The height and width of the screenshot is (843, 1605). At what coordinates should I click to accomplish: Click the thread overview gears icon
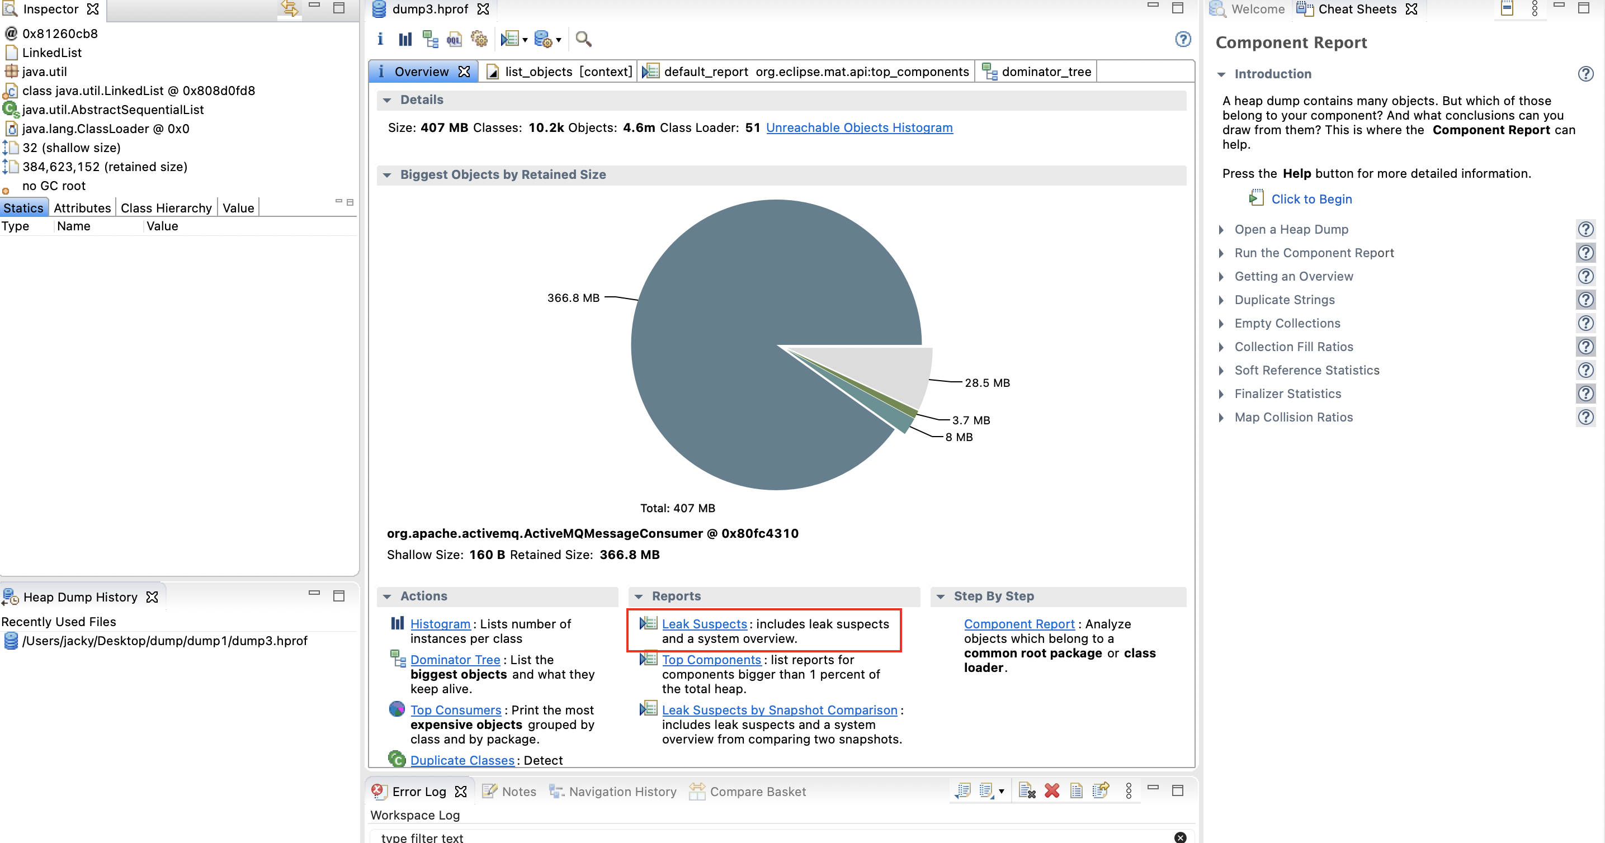tap(479, 40)
